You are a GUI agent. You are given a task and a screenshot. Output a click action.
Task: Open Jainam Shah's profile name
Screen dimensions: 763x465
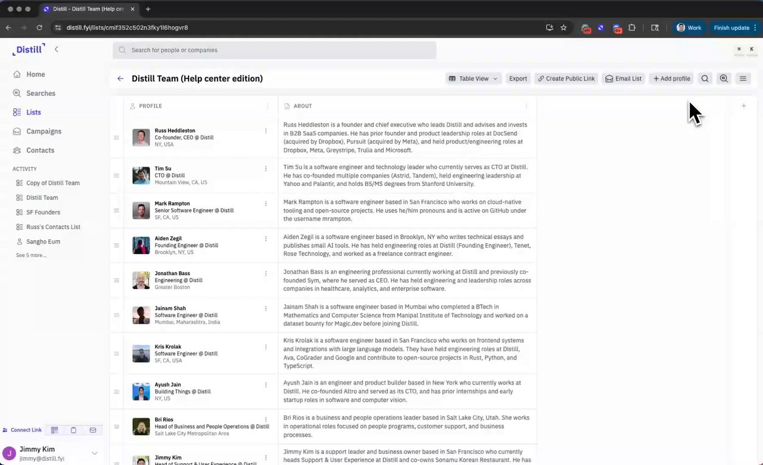pos(170,308)
